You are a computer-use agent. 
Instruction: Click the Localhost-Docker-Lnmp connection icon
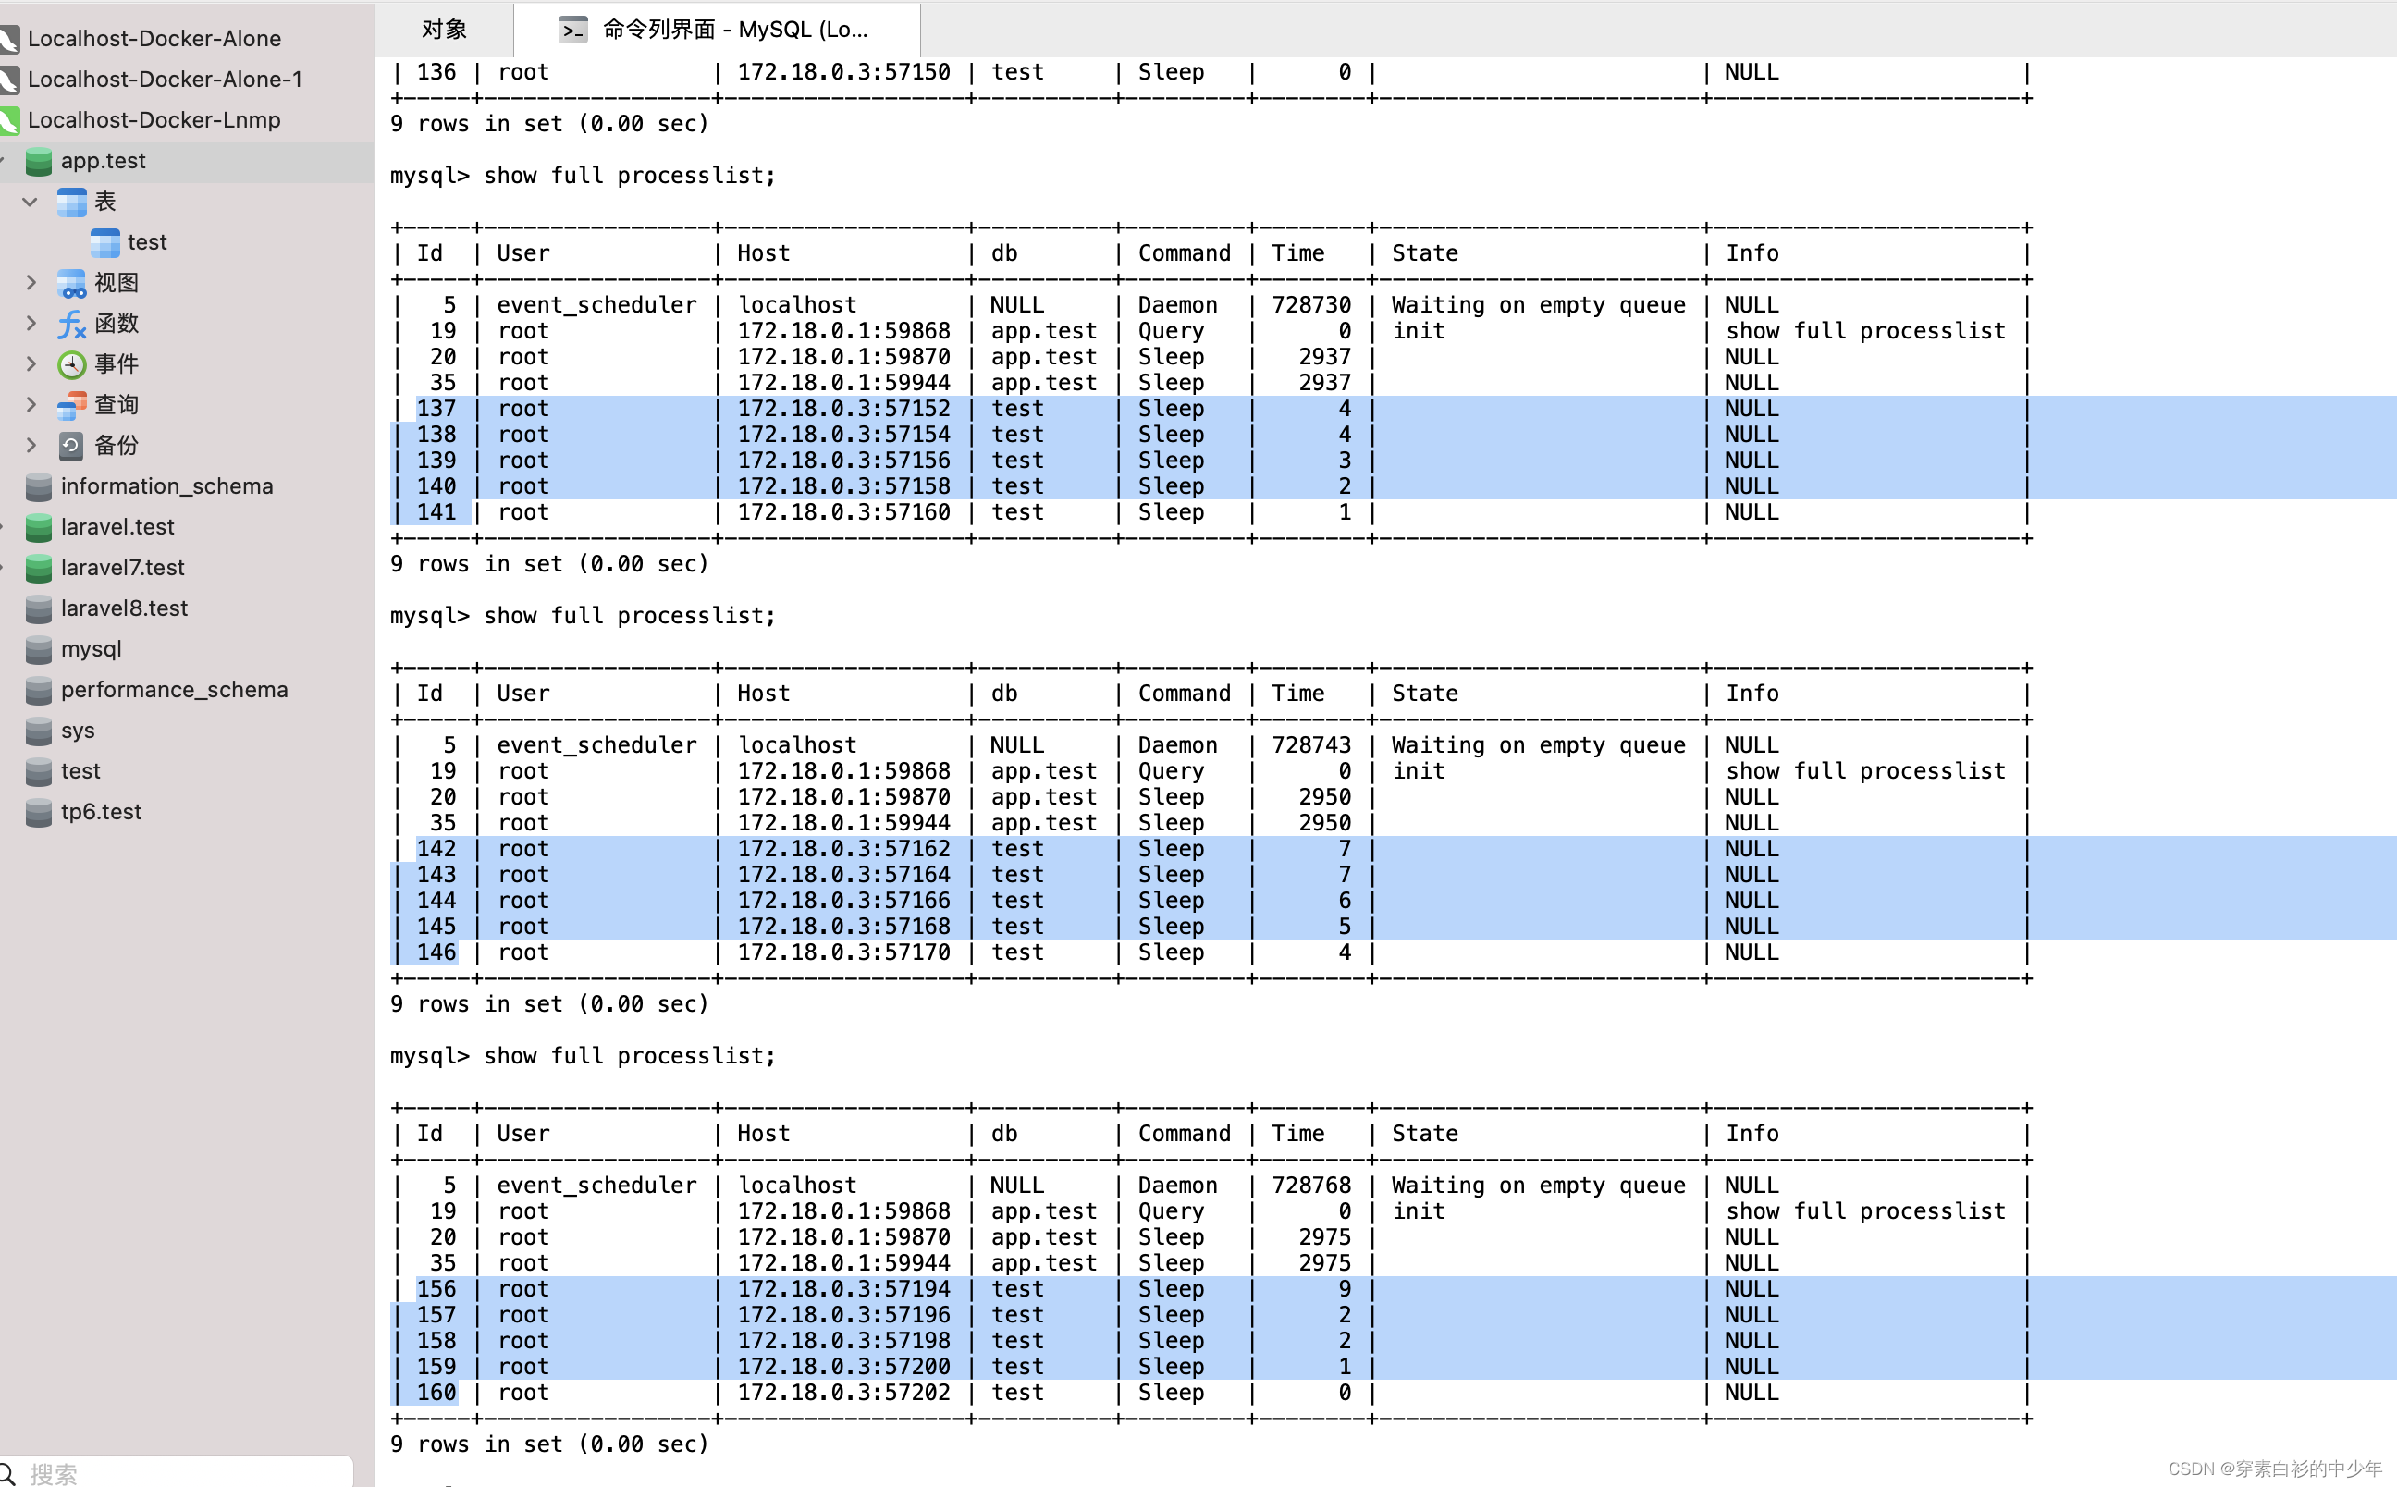10,120
